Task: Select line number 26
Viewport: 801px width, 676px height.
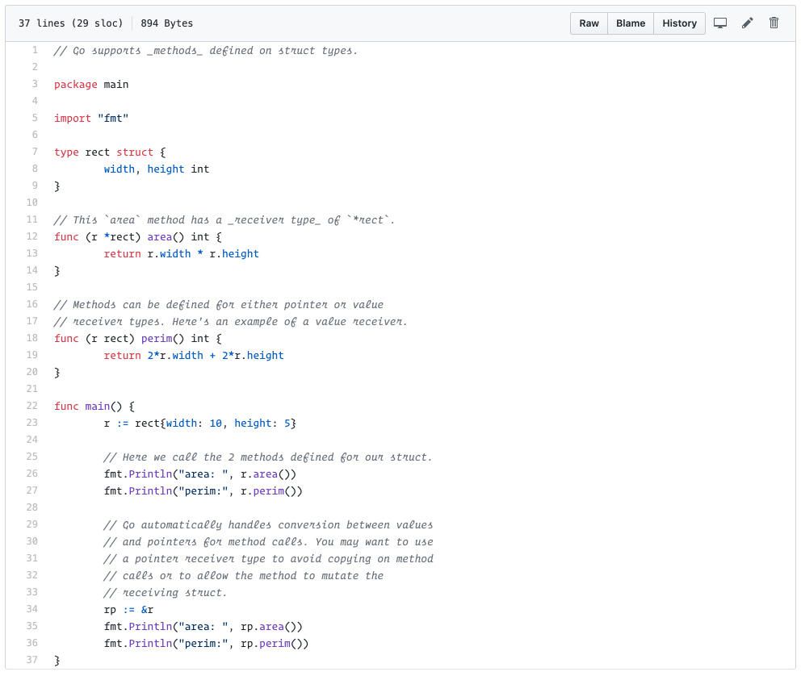Action: click(32, 474)
